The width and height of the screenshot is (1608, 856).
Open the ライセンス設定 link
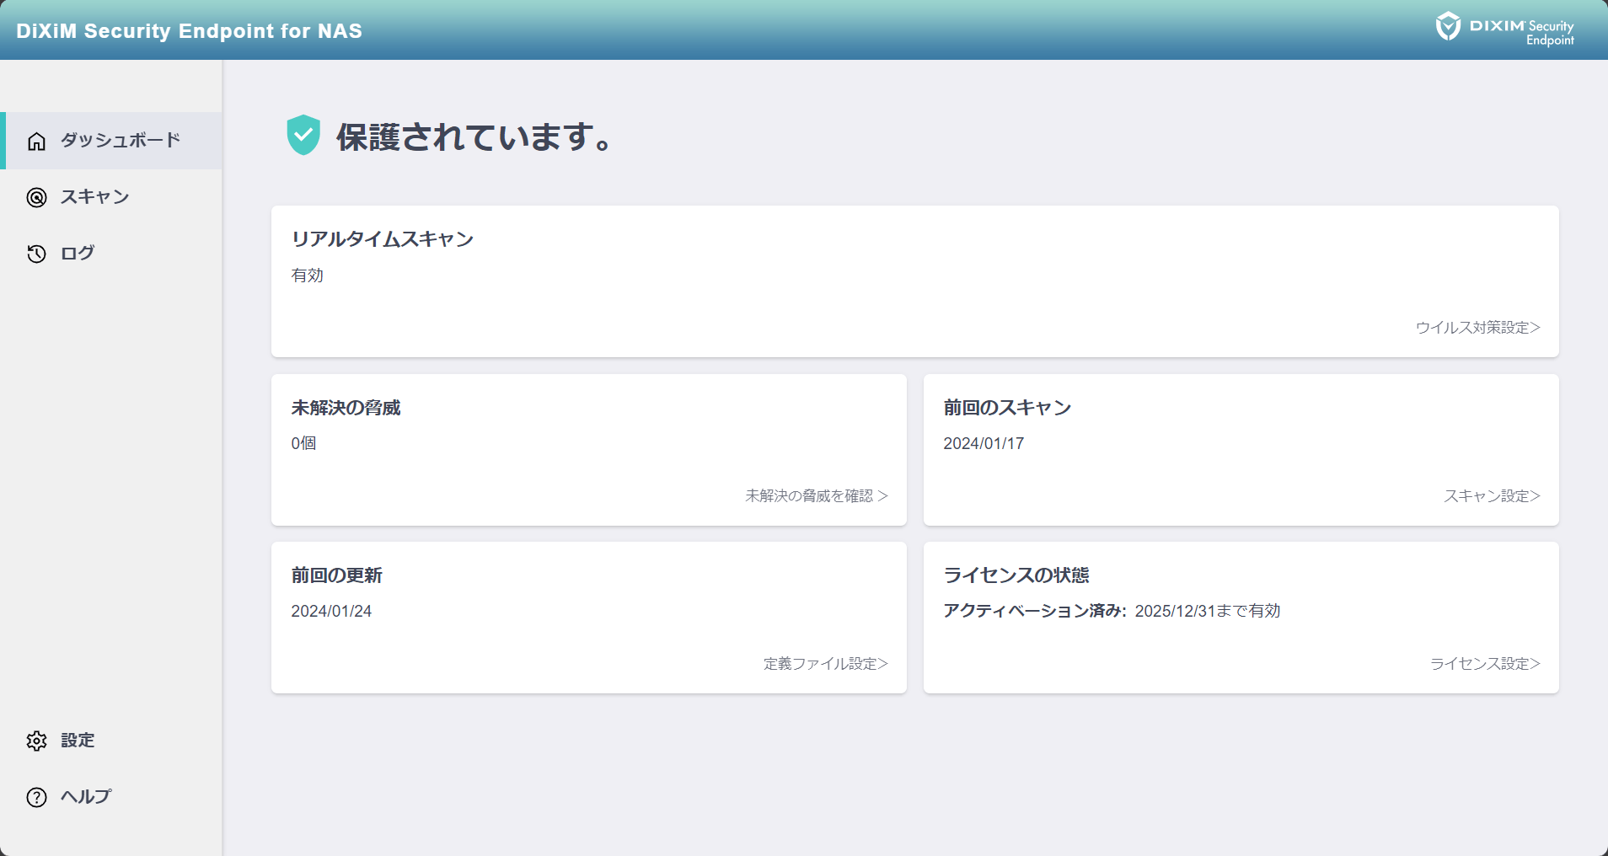tap(1485, 664)
